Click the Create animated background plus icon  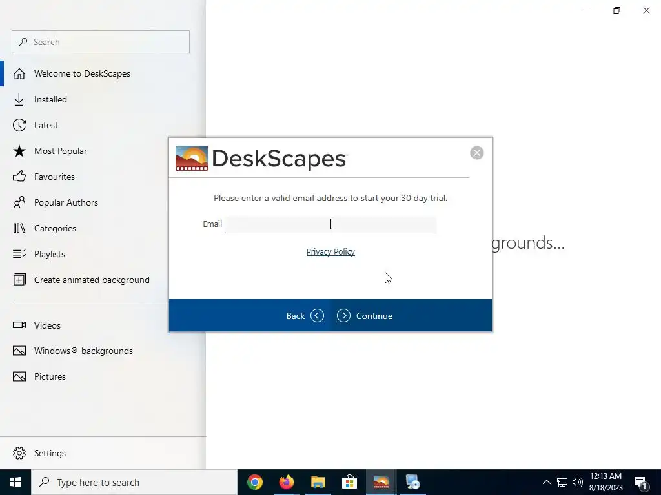19,280
